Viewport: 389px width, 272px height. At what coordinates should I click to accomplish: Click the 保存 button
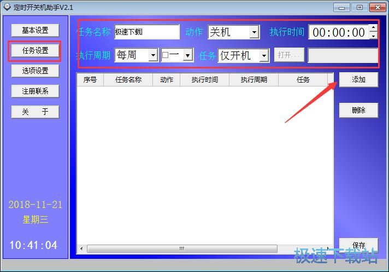click(358, 245)
